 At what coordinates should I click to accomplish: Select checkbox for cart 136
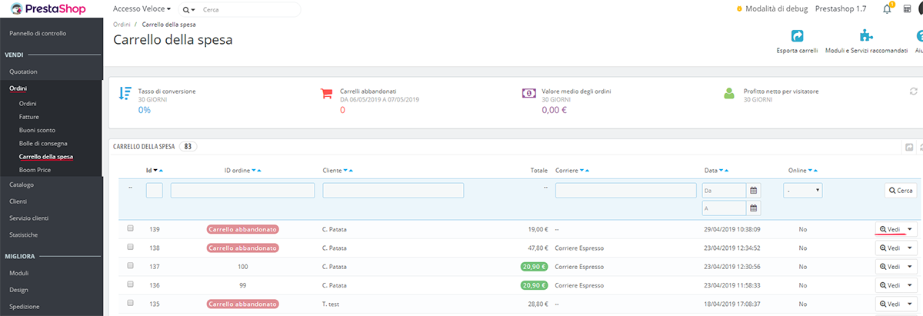tap(130, 284)
